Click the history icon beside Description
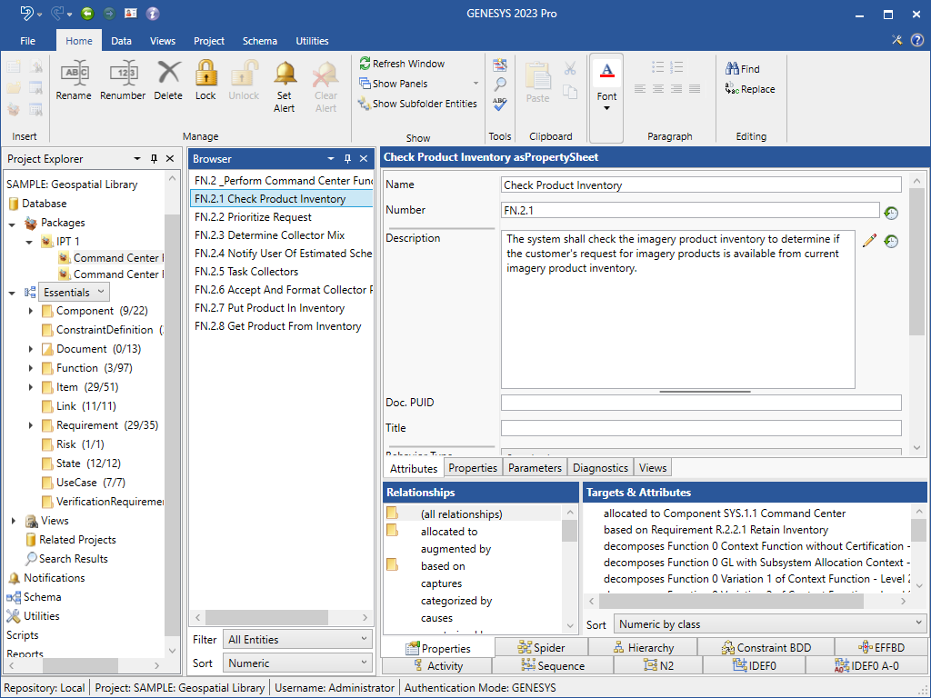Screen dimensions: 931x698 point(891,241)
